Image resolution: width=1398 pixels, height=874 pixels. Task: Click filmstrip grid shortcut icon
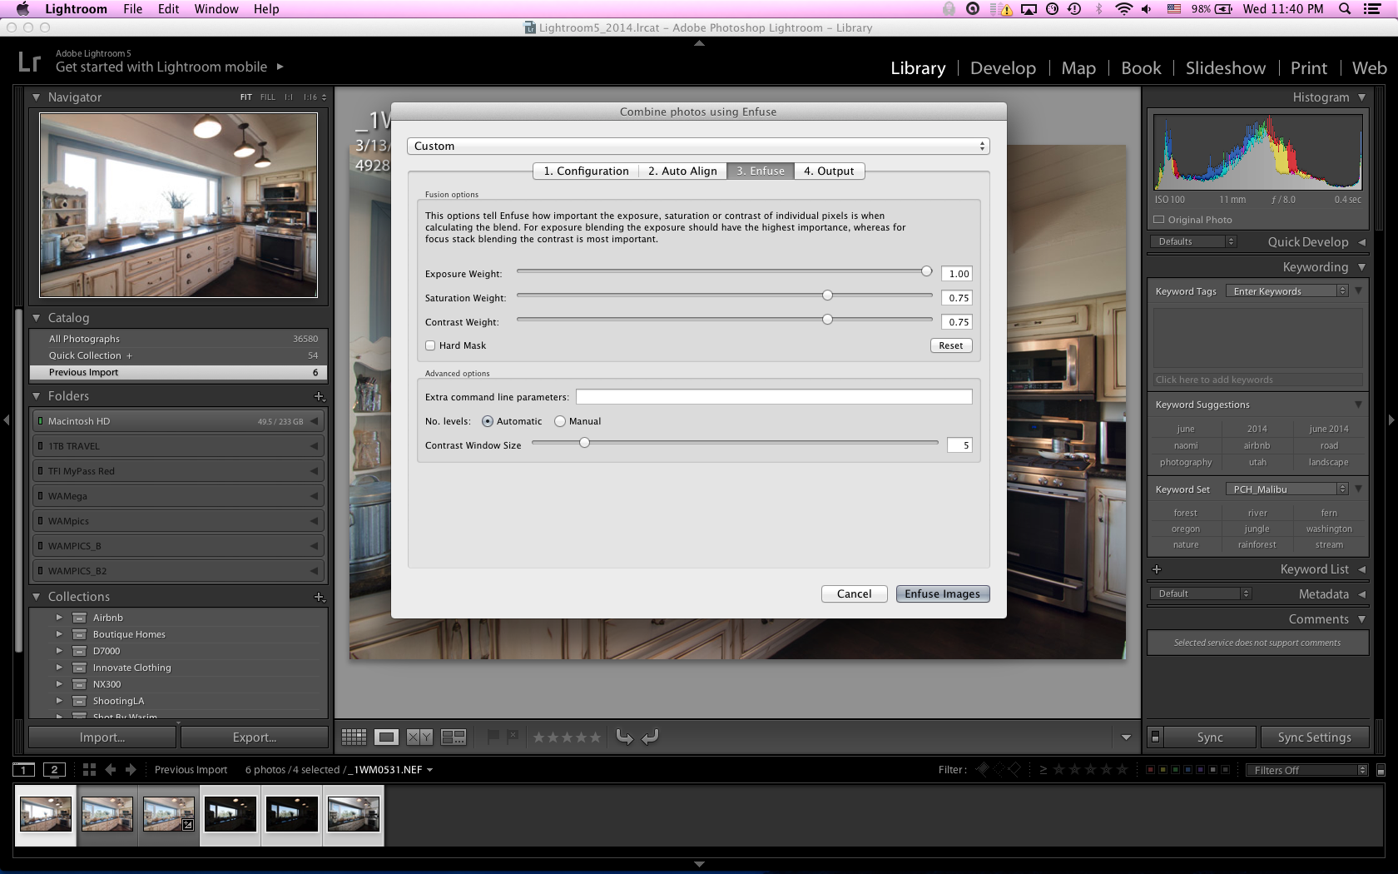pos(89,770)
